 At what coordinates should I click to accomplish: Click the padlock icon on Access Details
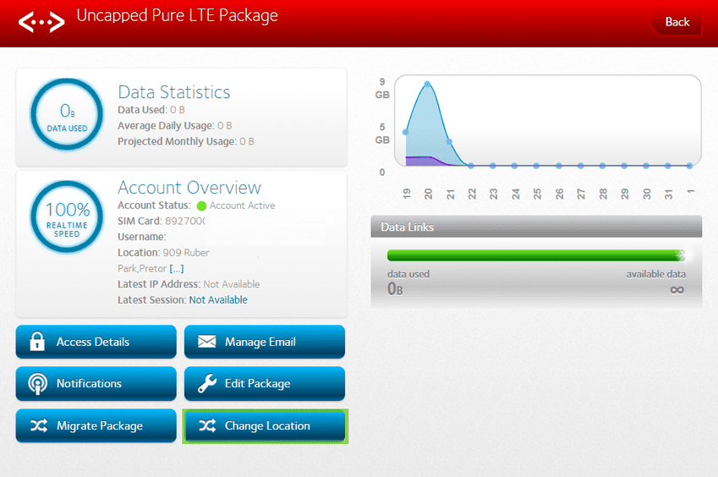(37, 342)
